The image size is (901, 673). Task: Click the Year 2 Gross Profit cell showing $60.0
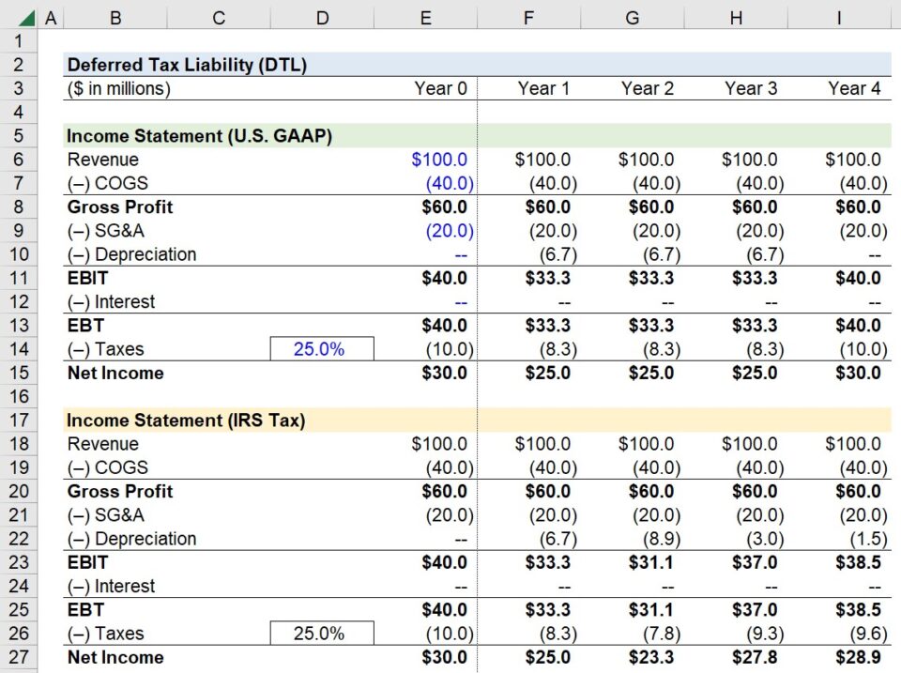[x=632, y=206]
